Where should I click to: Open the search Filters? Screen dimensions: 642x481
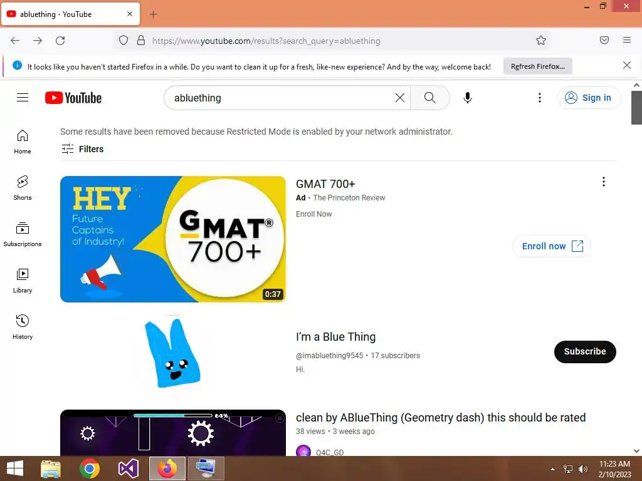pyautogui.click(x=82, y=149)
